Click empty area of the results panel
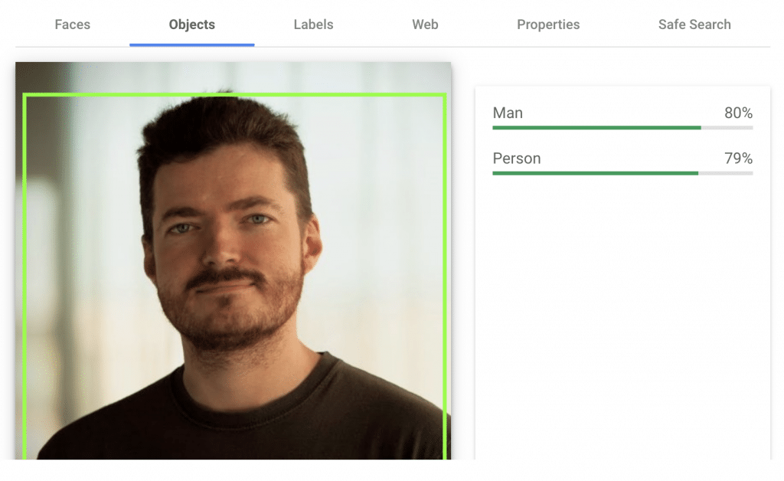Image resolution: width=784 pixels, height=481 pixels. [x=622, y=322]
